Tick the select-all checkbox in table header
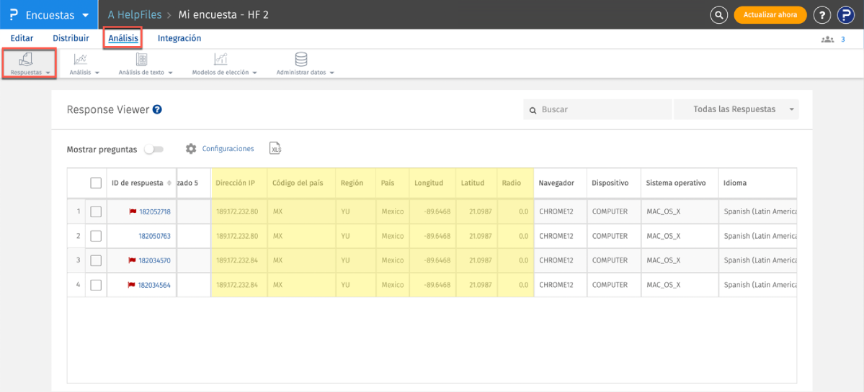Screen dimensions: 864x392 96,183
